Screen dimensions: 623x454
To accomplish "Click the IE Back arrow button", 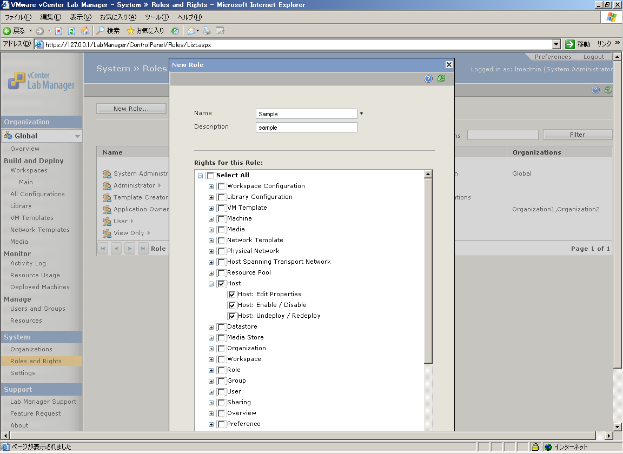I will coord(6,31).
